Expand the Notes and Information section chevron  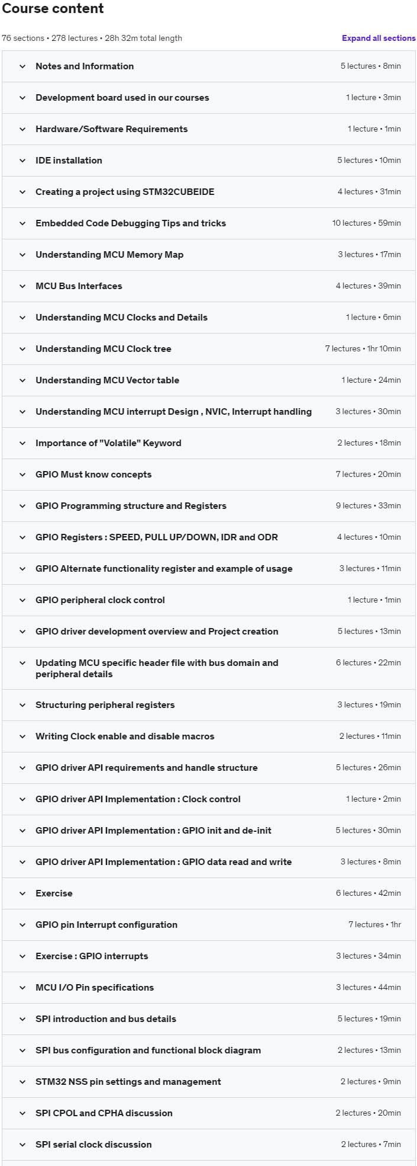pyautogui.click(x=22, y=66)
